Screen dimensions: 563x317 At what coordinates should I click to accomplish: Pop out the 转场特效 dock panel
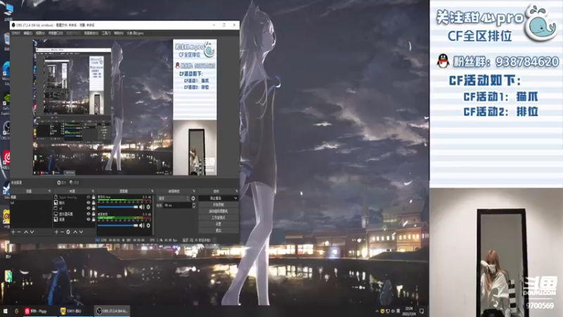(194, 191)
